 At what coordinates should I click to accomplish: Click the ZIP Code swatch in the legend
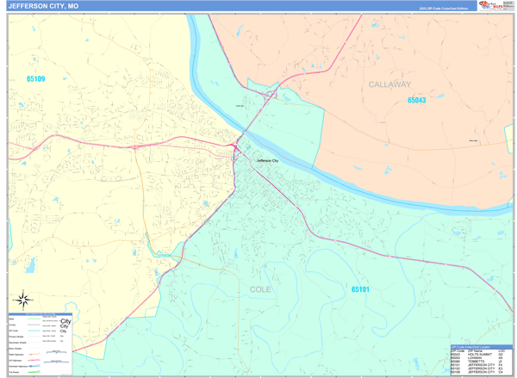34,331
